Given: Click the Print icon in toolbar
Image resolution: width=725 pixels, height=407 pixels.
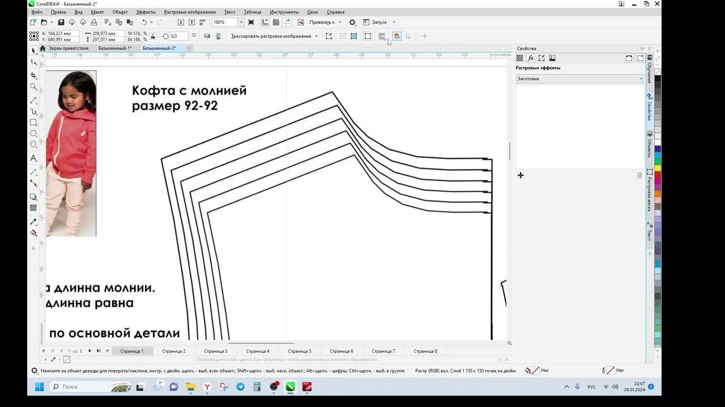Looking at the screenshot, I should click(94, 22).
